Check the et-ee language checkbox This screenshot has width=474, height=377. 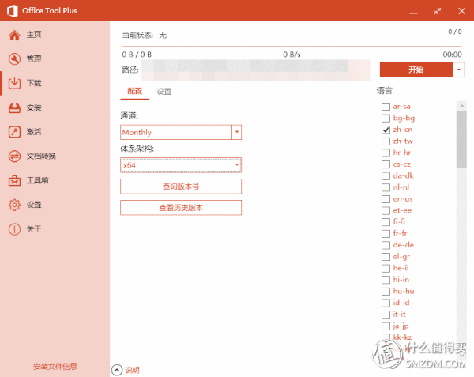386,211
